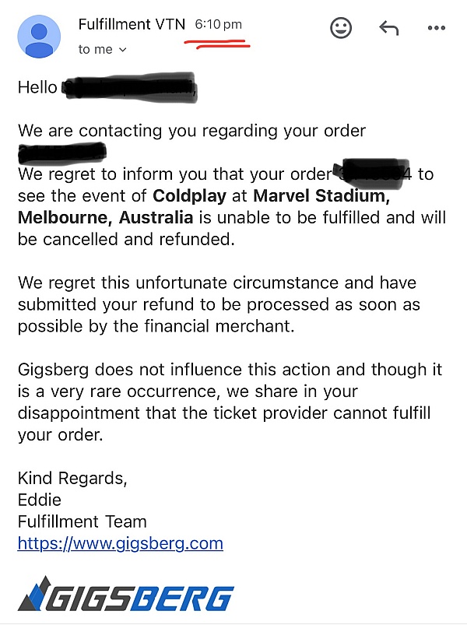Expand recipient details with the chevron
Image resolution: width=467 pixels, height=632 pixels.
pos(123,50)
